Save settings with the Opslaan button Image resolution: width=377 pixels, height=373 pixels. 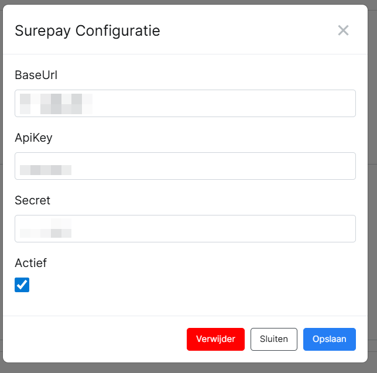coord(329,339)
